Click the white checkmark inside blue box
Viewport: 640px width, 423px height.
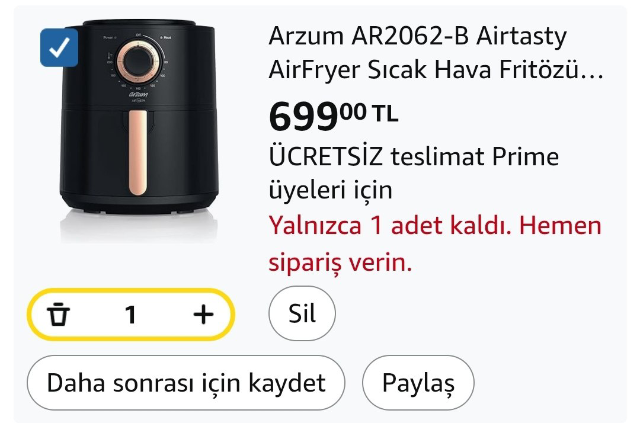click(x=59, y=47)
